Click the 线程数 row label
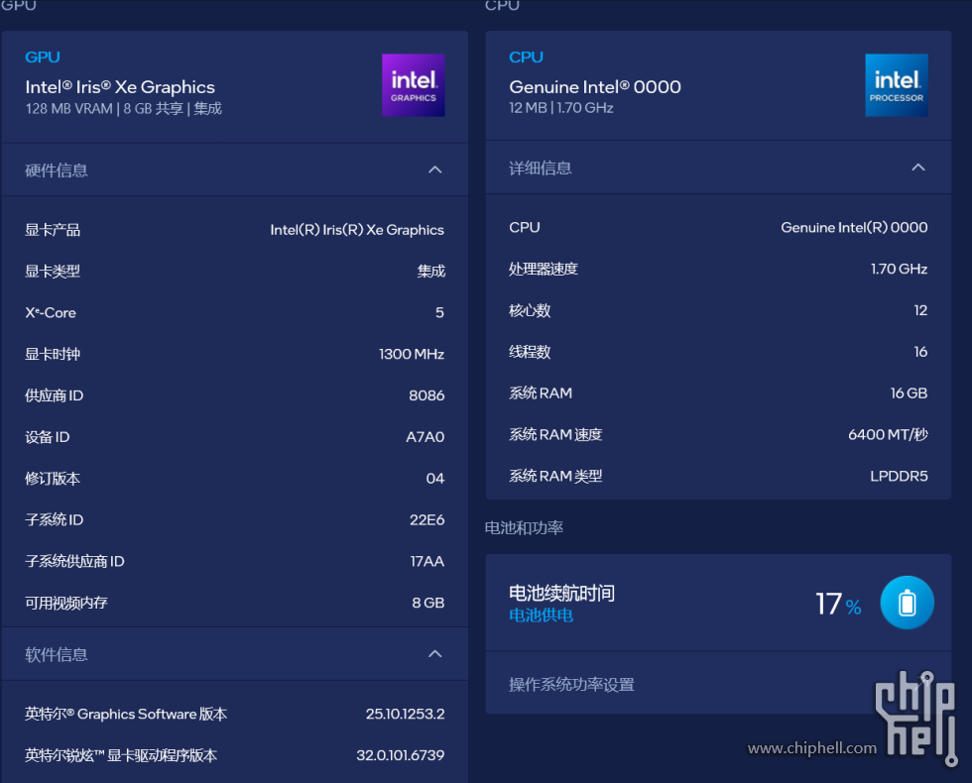The height and width of the screenshot is (783, 972). (x=530, y=352)
